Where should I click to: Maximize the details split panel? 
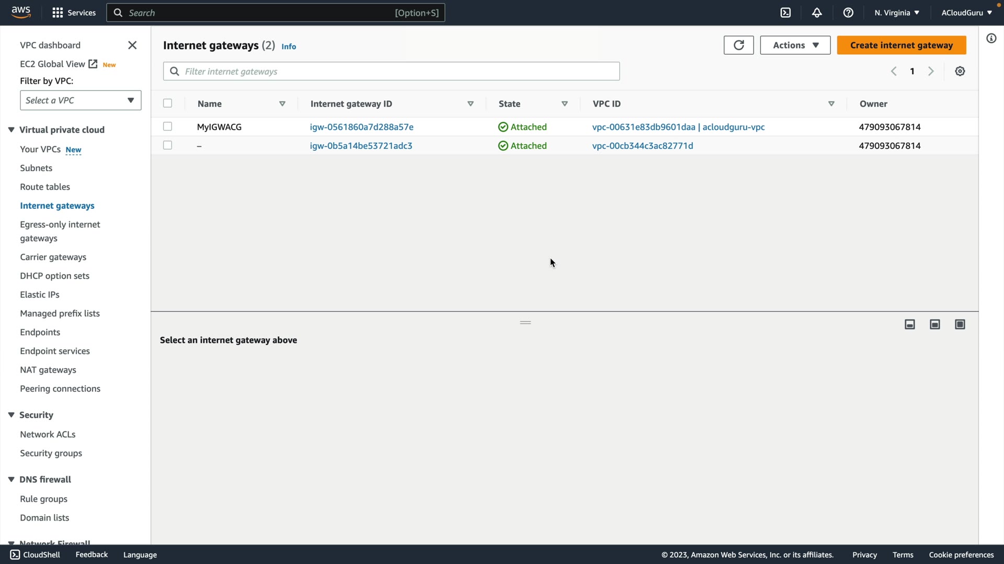point(960,325)
